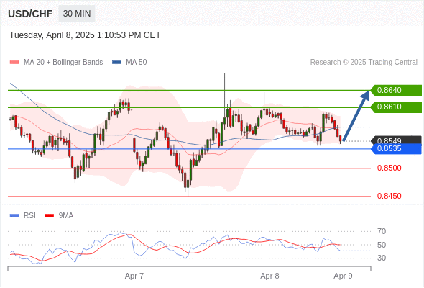
Task: Toggle the MA 50 legend label
Action: pyautogui.click(x=137, y=63)
